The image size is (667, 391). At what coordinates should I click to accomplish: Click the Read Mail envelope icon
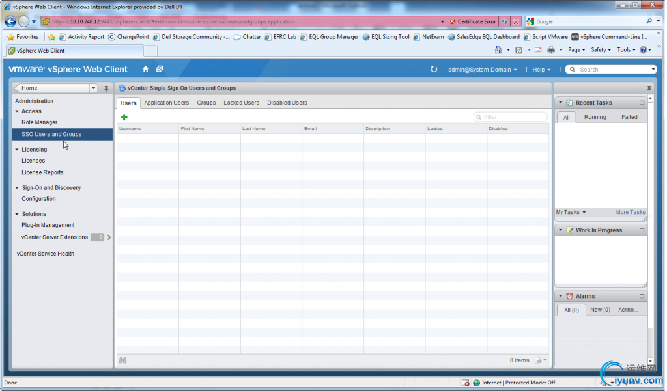538,50
